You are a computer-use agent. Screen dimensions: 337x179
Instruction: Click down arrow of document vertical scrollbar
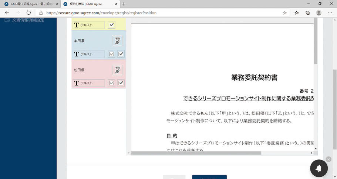click(x=316, y=148)
